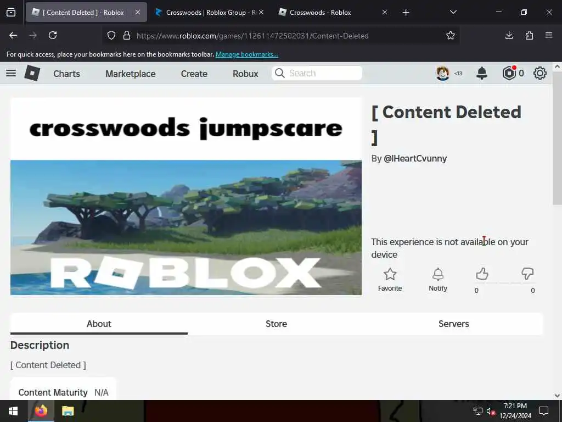
Task: Open the taskbar clock and date
Action: (x=515, y=411)
